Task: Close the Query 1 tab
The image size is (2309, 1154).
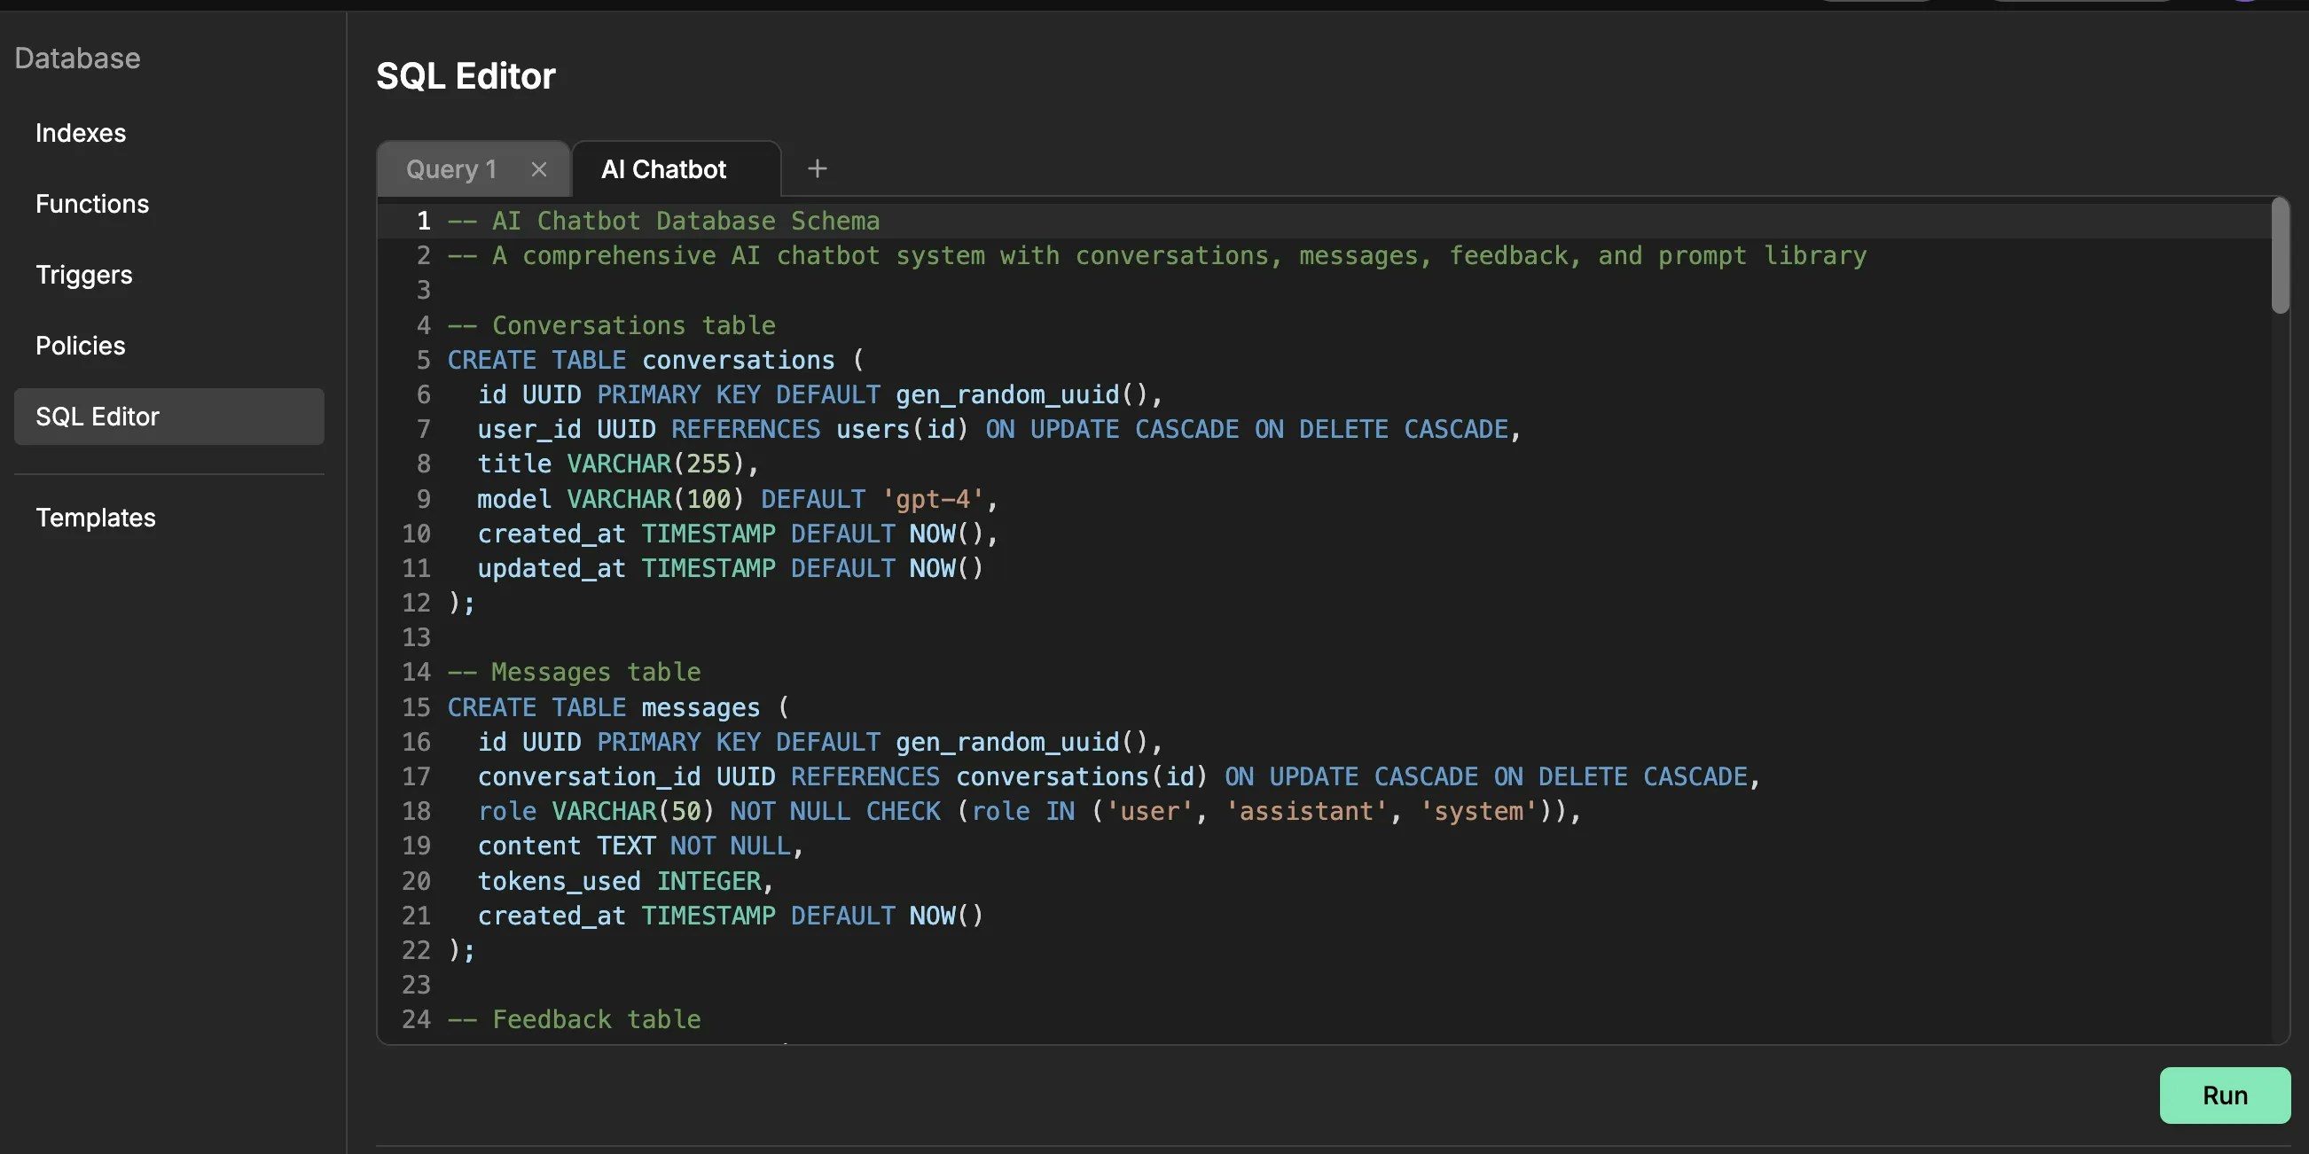Action: [x=539, y=168]
